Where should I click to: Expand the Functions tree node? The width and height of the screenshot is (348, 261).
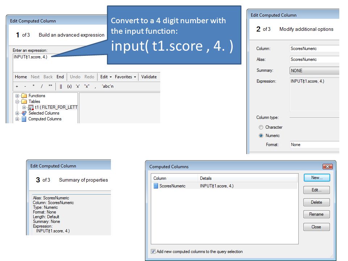click(x=17, y=96)
